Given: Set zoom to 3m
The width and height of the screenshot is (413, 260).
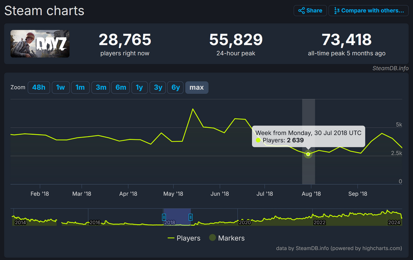Looking at the screenshot, I should pos(101,87).
